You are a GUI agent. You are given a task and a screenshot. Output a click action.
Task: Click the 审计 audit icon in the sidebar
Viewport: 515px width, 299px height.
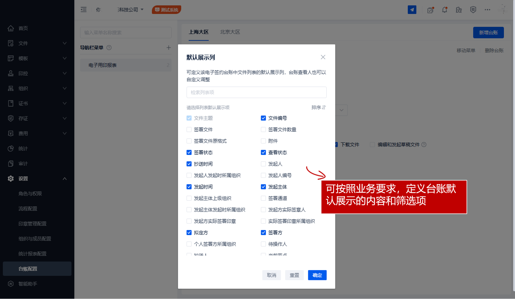[11, 164]
